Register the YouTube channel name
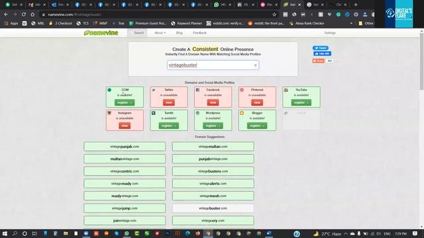Screen dimensions: 424x238 [x=301, y=102]
